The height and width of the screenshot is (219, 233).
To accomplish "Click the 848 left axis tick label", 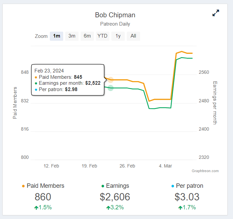I will point(25,72).
